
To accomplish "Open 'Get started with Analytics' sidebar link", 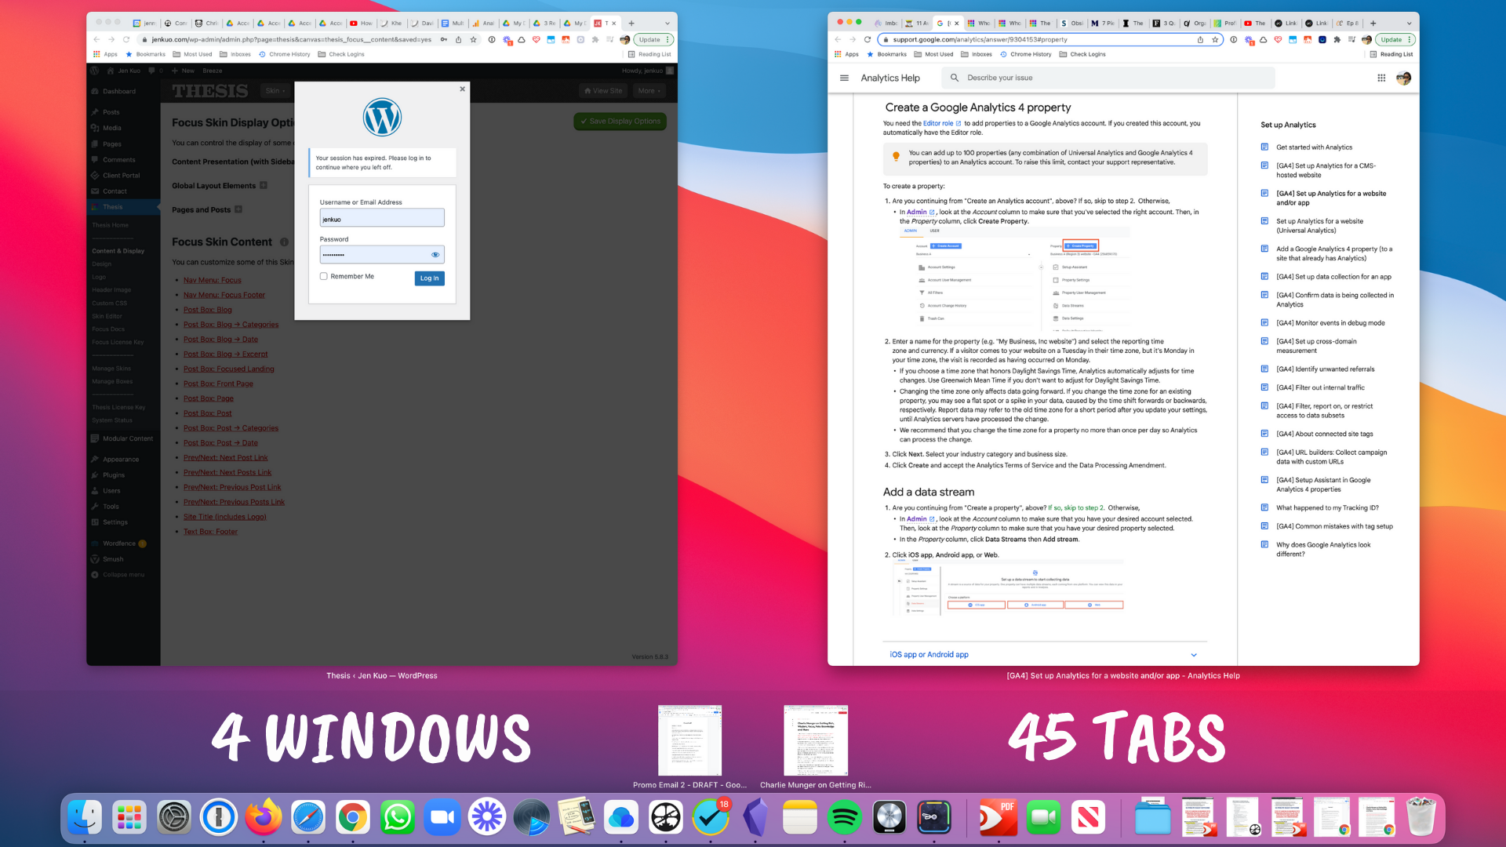I will click(x=1314, y=147).
